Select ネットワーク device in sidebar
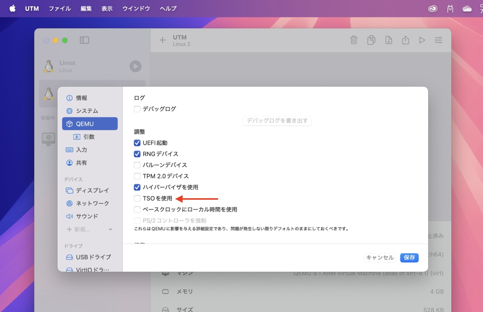Viewport: 483px width, 312px height. tap(90, 203)
